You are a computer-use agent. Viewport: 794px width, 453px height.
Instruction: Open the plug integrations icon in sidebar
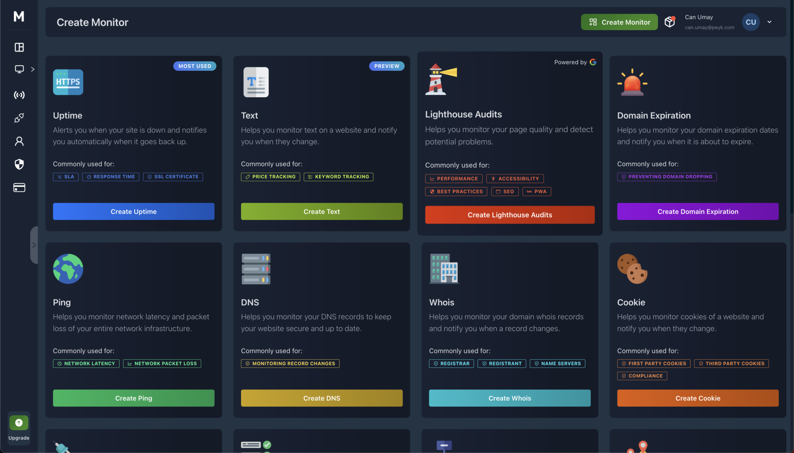coord(19,118)
